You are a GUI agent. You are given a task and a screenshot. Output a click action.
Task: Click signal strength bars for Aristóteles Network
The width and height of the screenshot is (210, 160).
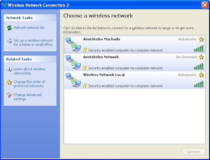199,66
